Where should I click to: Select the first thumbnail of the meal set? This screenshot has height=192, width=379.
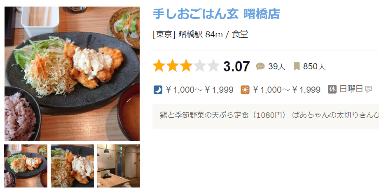[x=26, y=166]
